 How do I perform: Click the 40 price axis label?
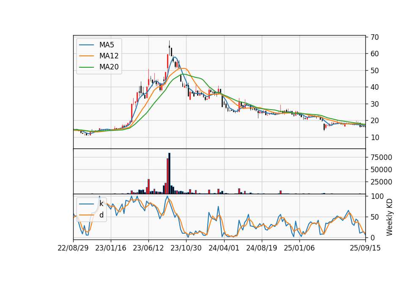[375, 87]
